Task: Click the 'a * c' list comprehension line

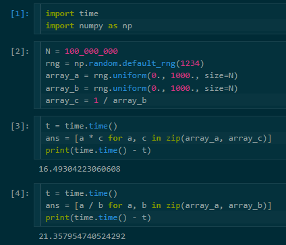Action: [x=159, y=139]
